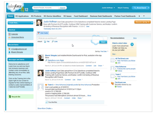
Task: Open NS Applications tab
Action: pyautogui.click(x=22, y=16)
